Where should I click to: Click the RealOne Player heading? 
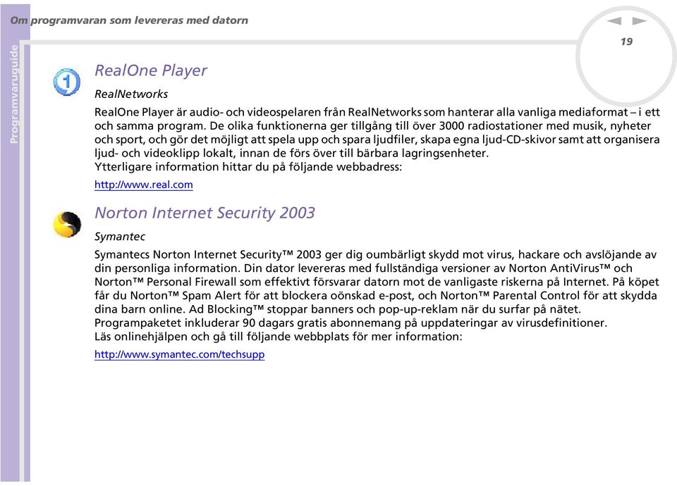(x=151, y=70)
